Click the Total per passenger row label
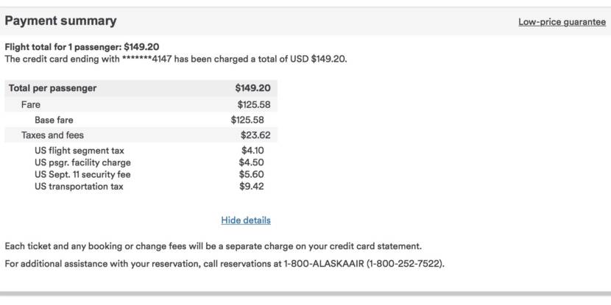 point(52,88)
